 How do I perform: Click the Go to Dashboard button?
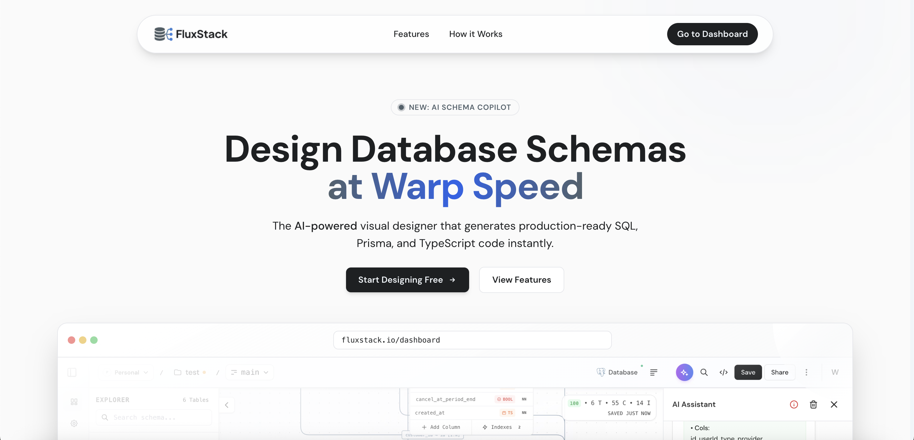712,34
